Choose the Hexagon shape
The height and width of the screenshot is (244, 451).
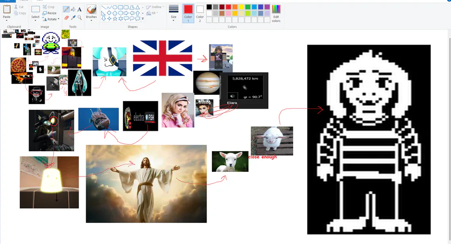120,13
